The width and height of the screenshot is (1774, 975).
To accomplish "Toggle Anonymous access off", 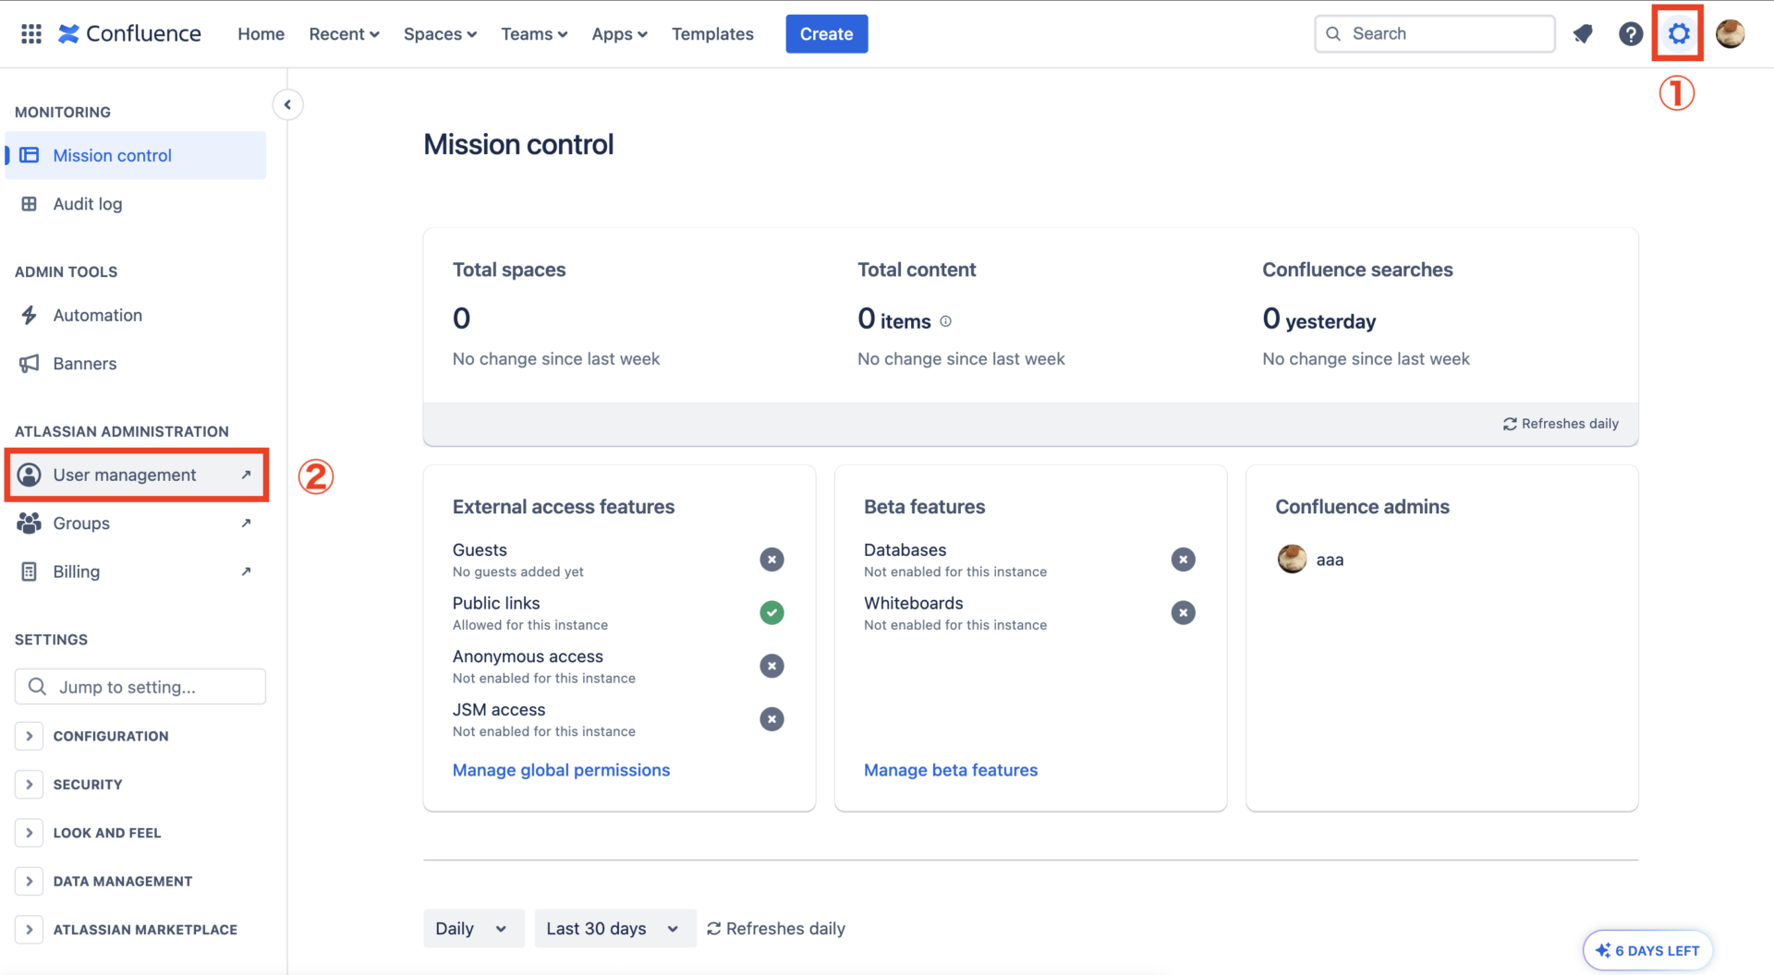I will pyautogui.click(x=772, y=666).
